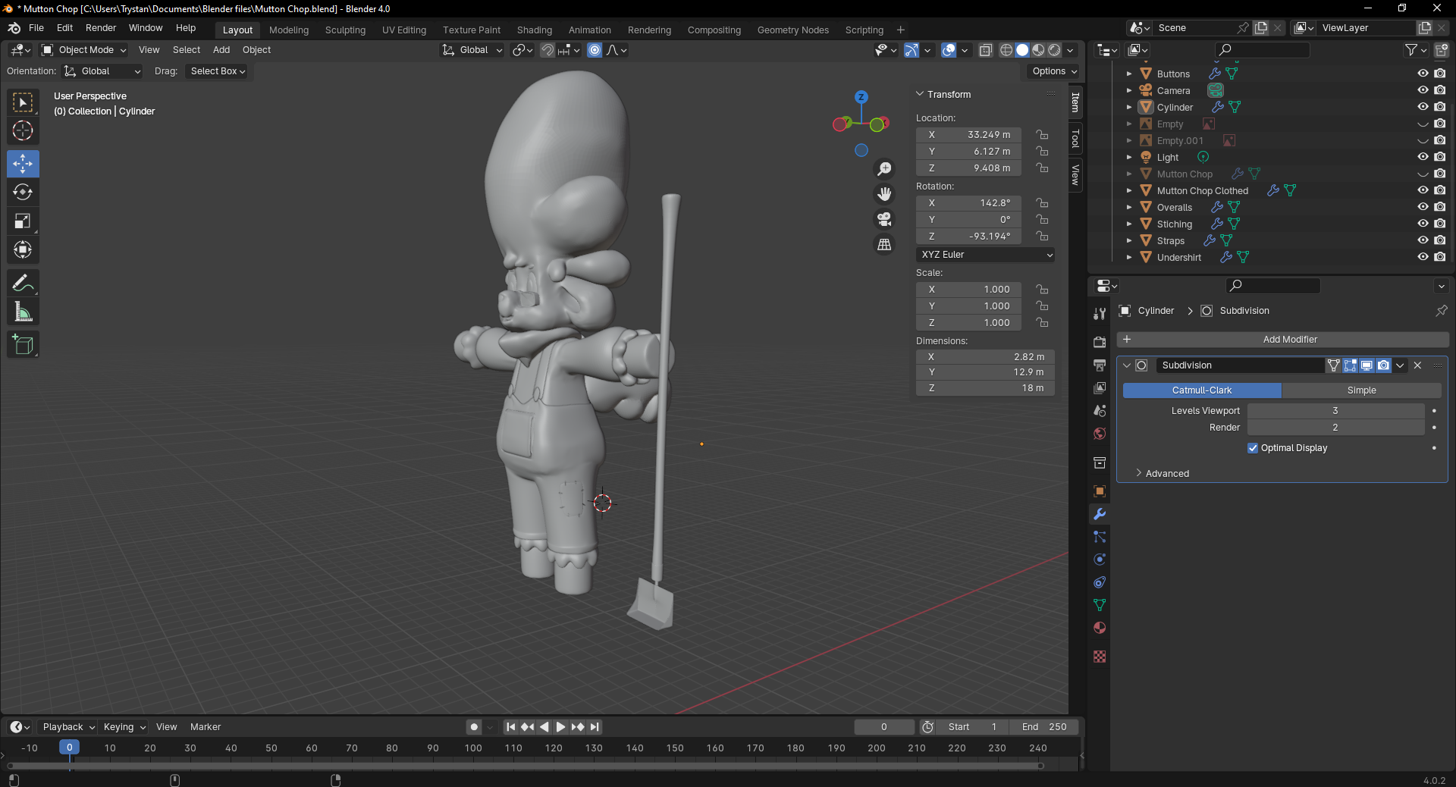This screenshot has width=1456, height=787.
Task: Select the Add Cube tool
Action: click(x=23, y=345)
